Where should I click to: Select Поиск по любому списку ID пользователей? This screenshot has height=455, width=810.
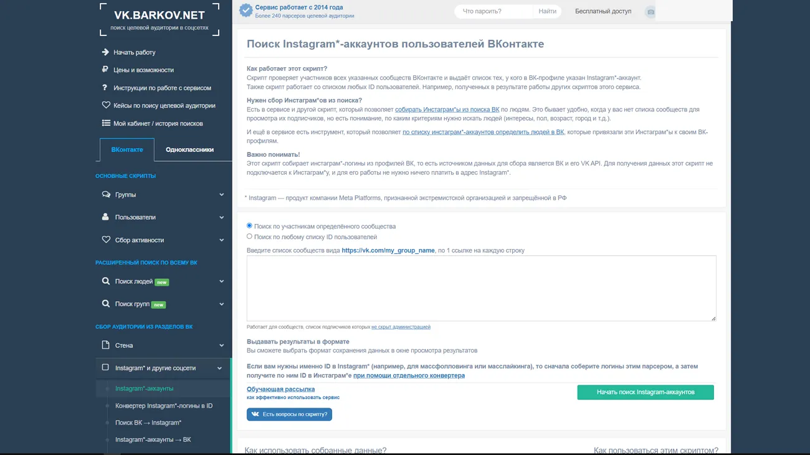point(250,237)
